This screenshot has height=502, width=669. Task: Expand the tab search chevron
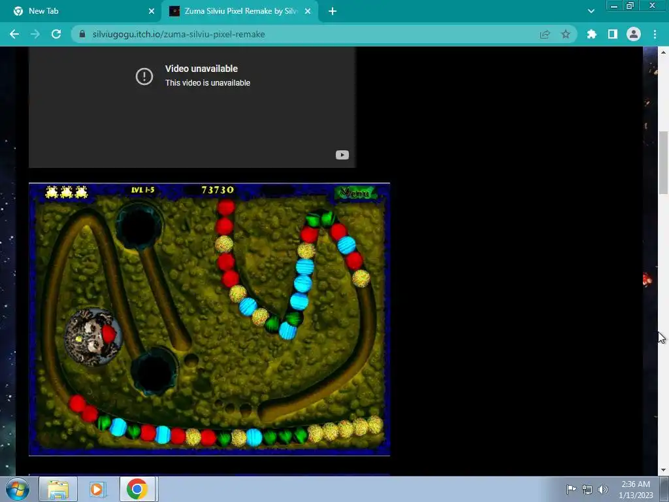pyautogui.click(x=591, y=11)
